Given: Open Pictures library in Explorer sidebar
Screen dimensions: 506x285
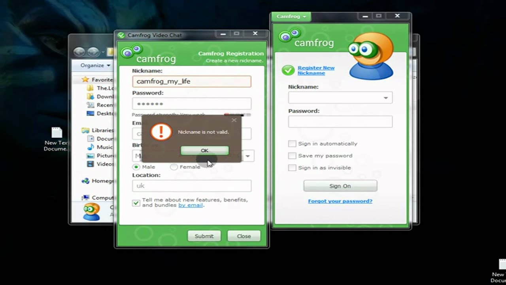Looking at the screenshot, I should [x=100, y=156].
